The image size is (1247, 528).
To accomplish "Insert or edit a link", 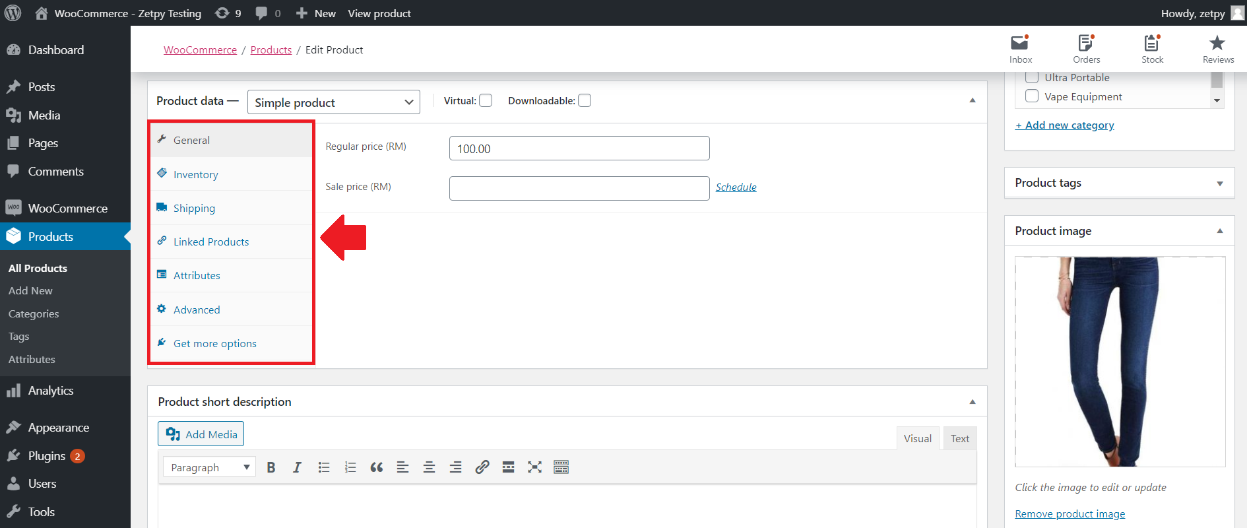I will pos(482,467).
